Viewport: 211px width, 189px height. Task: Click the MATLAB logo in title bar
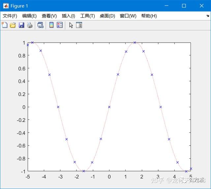[6, 6]
